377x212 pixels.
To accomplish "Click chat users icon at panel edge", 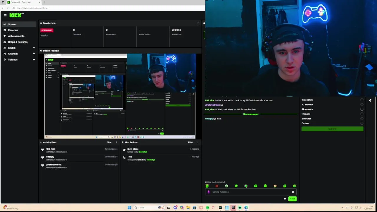I will click(x=370, y=100).
